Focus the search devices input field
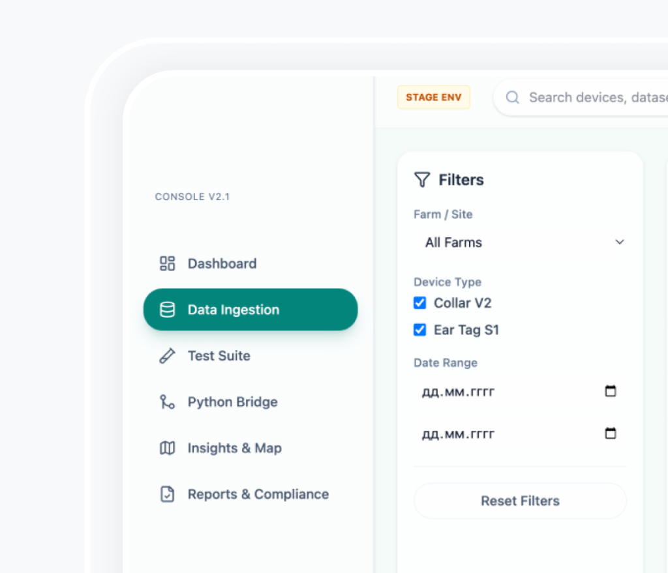The height and width of the screenshot is (573, 668). pyautogui.click(x=594, y=97)
